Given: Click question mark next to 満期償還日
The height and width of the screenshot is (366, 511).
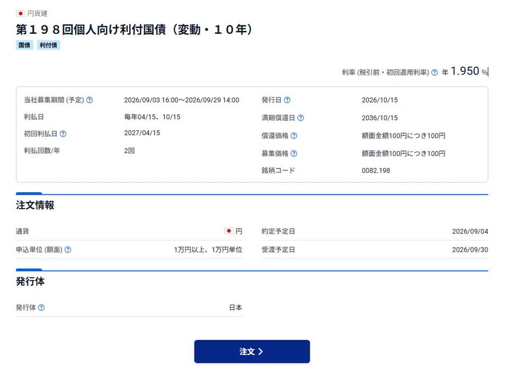Looking at the screenshot, I should click(301, 118).
